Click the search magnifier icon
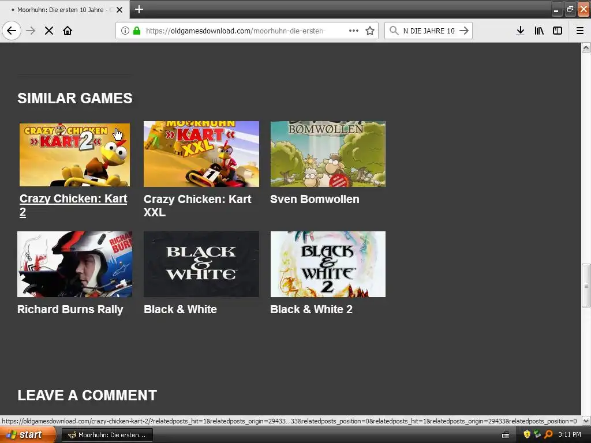Image resolution: width=591 pixels, height=443 pixels. coord(394,31)
